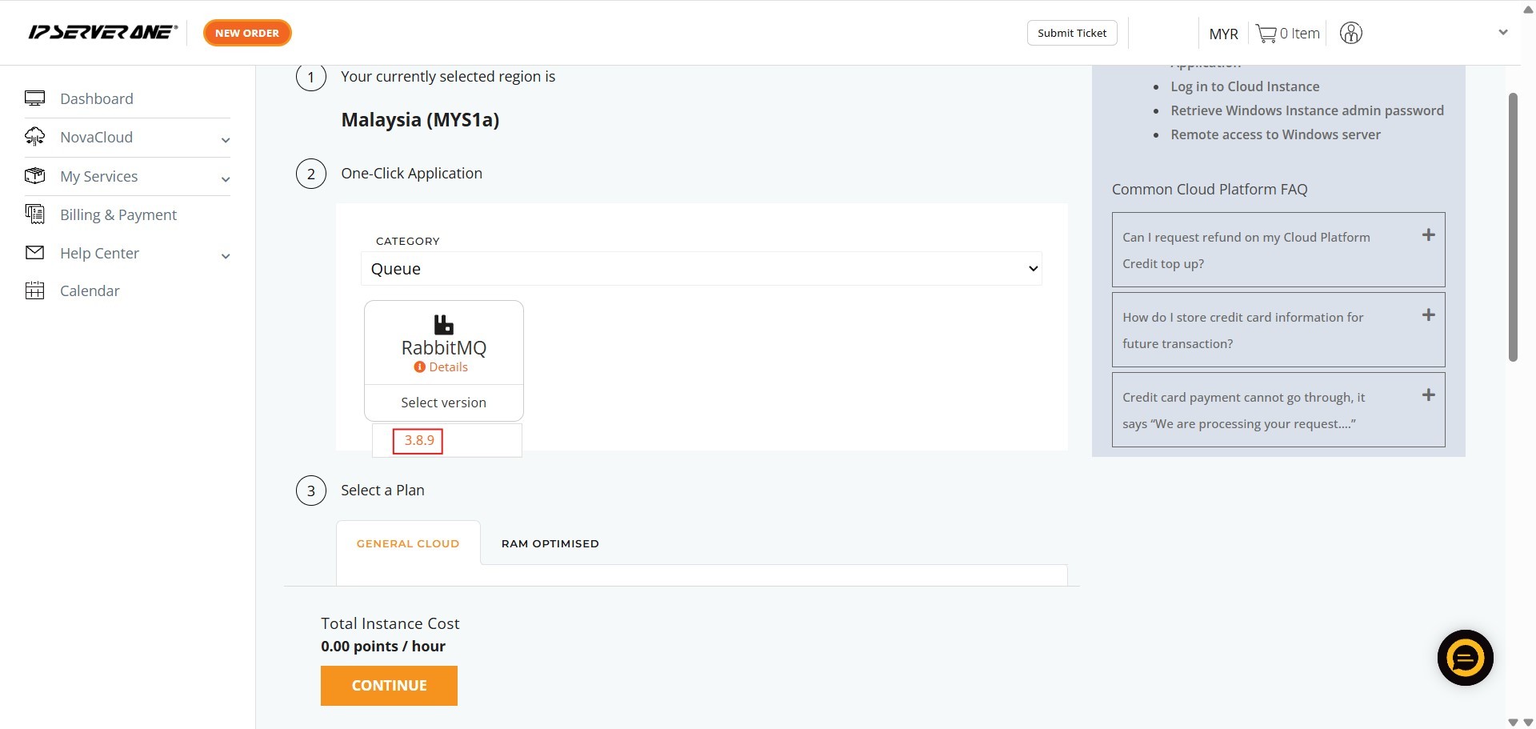Click the orange Continue button
The image size is (1536, 729).
[389, 686]
